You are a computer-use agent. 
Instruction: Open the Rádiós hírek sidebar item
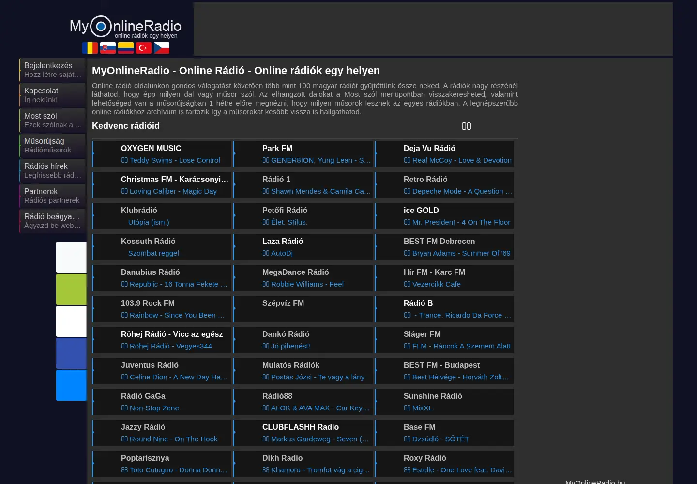[53, 171]
